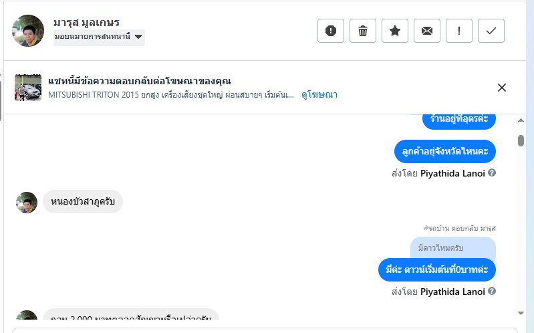534x333 pixels.
Task: Mark conversation done with checkmark icon
Action: pyautogui.click(x=491, y=31)
